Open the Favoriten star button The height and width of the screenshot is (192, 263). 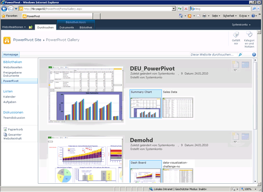[x=10, y=16]
